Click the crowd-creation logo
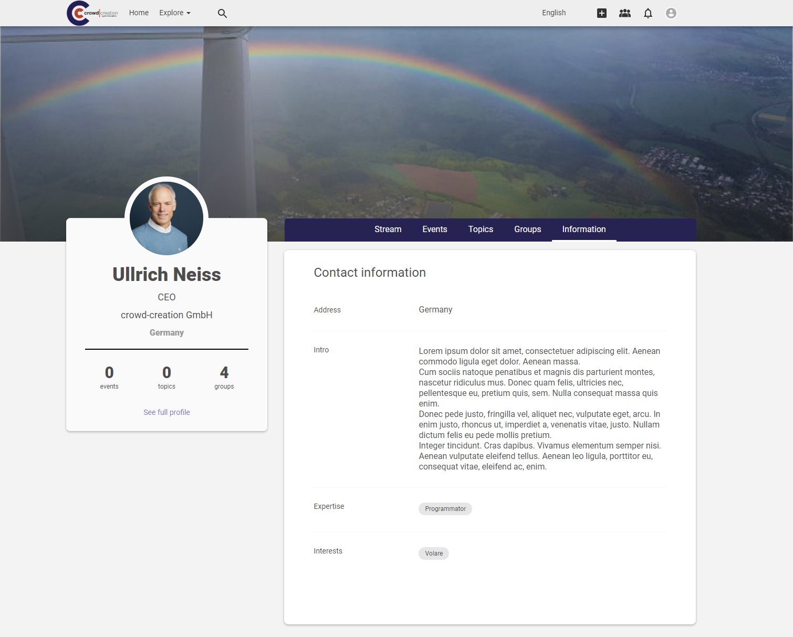Viewport: 793px width, 637px height. (92, 13)
